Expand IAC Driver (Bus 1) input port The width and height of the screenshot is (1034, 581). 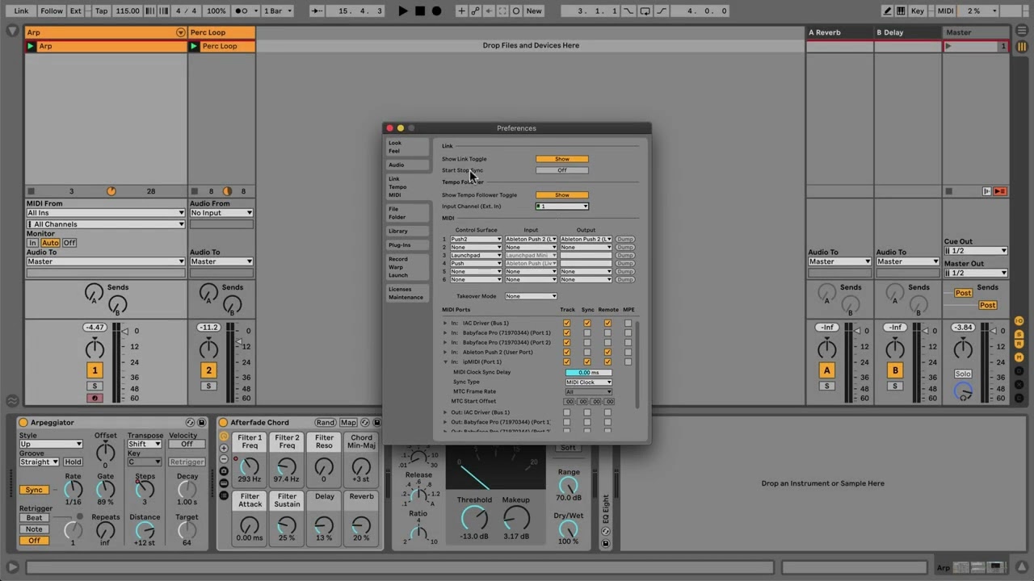pos(445,323)
